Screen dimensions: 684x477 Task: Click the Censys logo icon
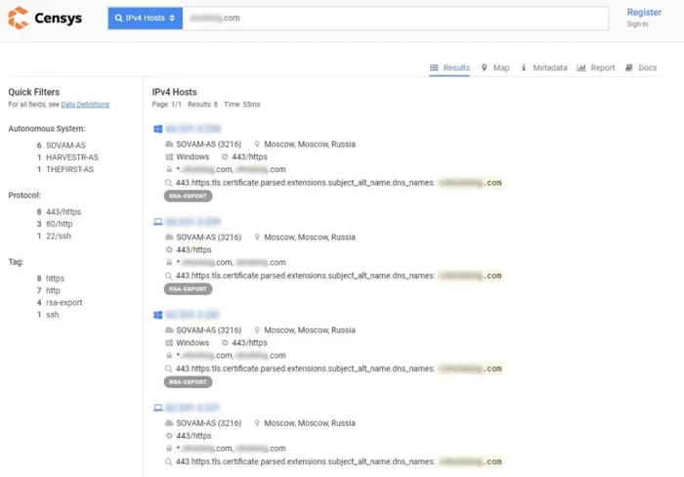pos(18,19)
